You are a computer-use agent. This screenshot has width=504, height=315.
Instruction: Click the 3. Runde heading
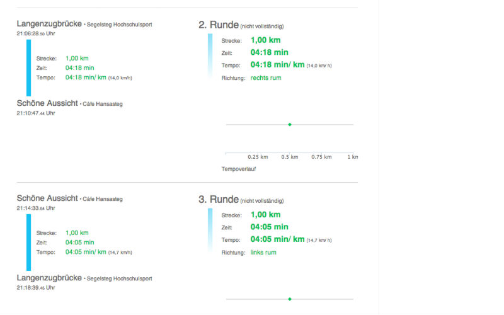pyautogui.click(x=219, y=199)
